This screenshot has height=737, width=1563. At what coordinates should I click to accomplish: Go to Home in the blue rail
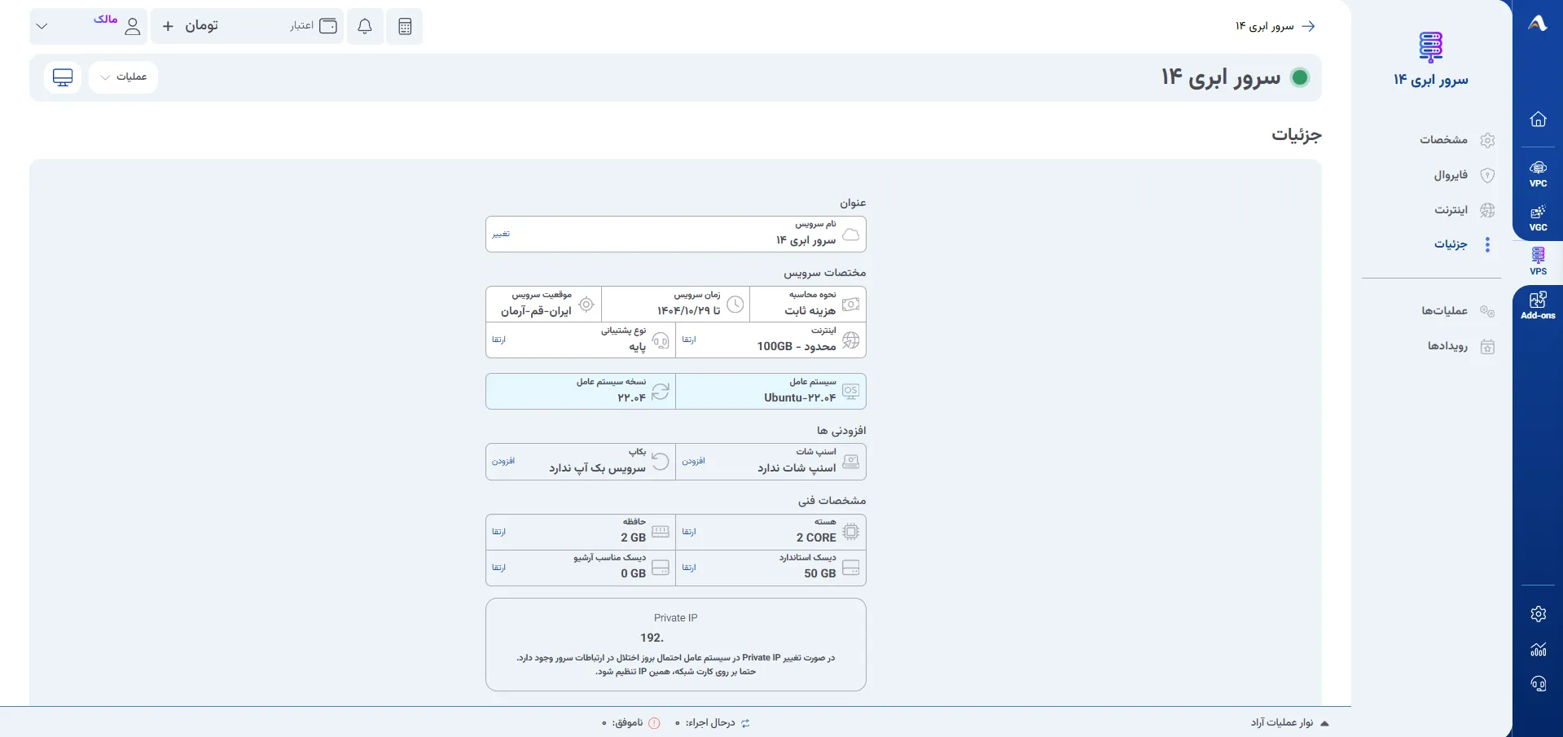pyautogui.click(x=1538, y=119)
